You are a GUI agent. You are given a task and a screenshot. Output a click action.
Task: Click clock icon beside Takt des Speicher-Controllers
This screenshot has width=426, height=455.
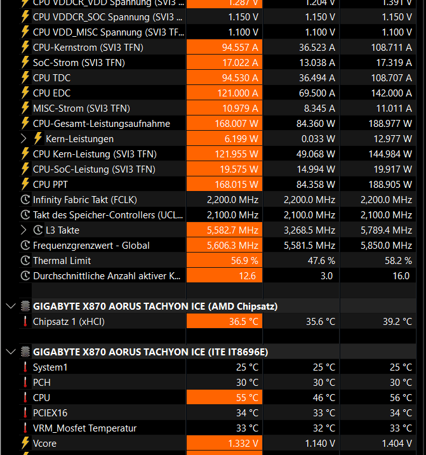point(25,214)
